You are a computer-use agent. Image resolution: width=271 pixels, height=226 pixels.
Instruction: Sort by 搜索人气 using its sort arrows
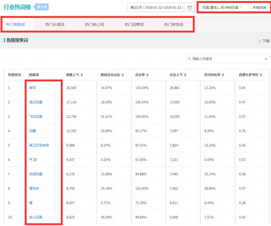click(82, 75)
